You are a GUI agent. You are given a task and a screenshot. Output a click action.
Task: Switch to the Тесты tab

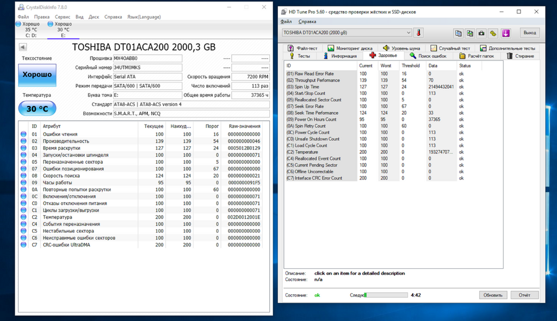pos(300,56)
